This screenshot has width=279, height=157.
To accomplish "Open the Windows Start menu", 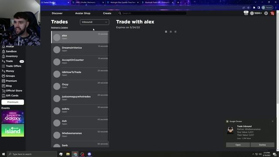I will click(3, 154).
